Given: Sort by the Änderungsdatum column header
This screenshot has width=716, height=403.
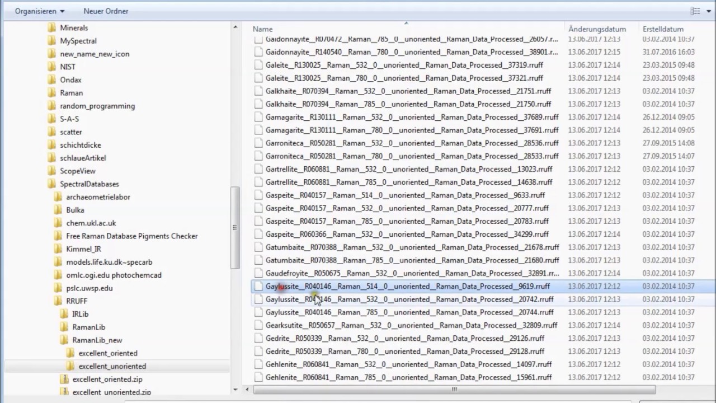Looking at the screenshot, I should tap(597, 29).
